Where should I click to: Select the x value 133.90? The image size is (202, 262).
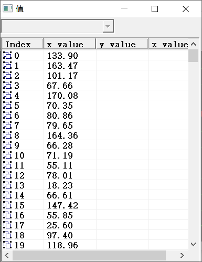[x=62, y=56]
